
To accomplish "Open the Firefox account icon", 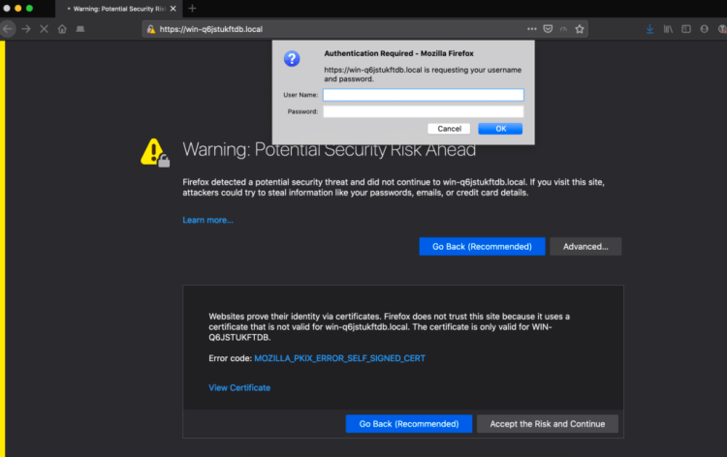I will 705,29.
